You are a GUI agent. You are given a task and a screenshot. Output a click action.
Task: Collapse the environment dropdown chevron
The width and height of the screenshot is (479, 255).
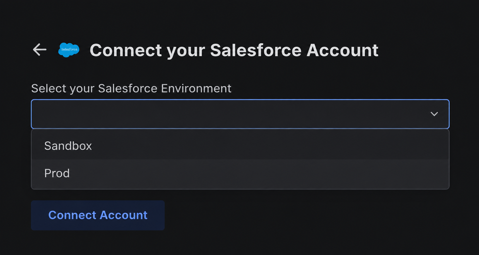tap(434, 114)
